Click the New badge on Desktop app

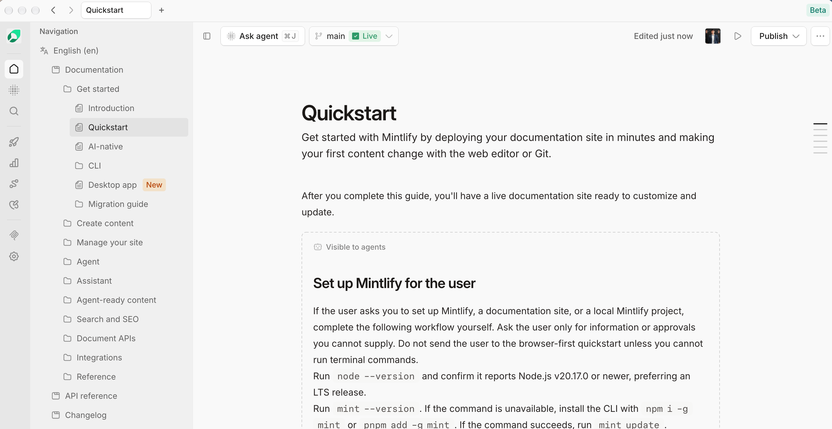(154, 185)
